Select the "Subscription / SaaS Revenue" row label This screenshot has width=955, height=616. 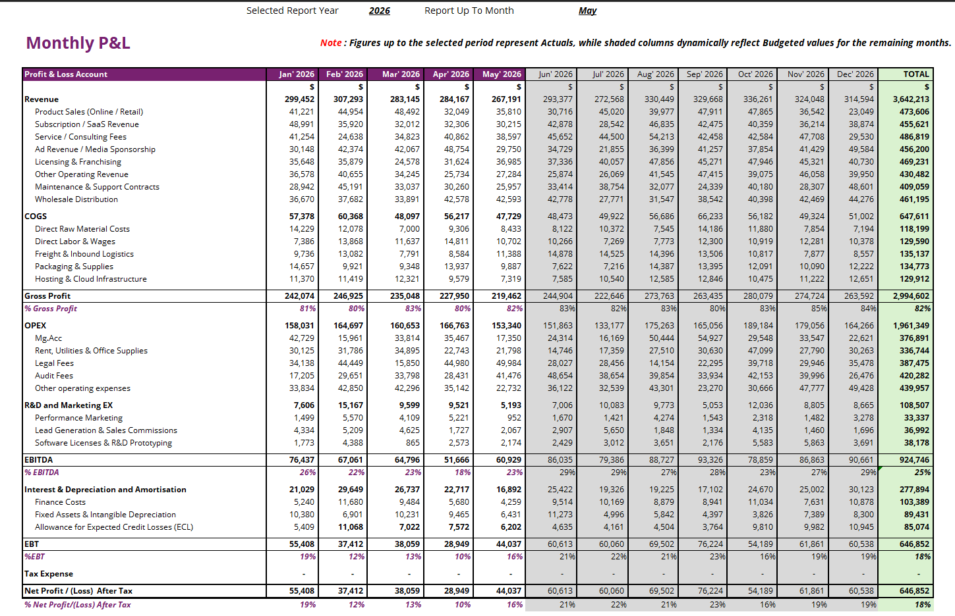[x=87, y=124]
